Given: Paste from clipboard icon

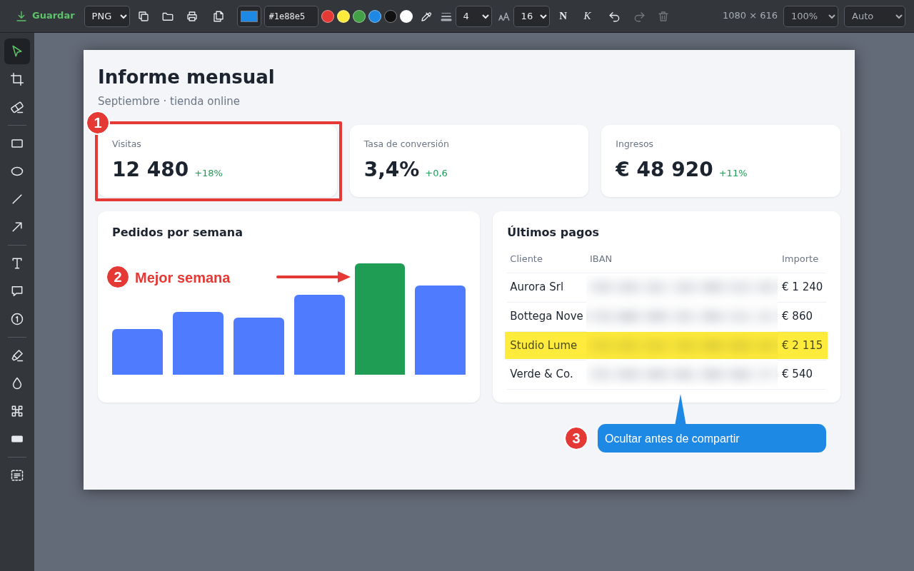Looking at the screenshot, I should pos(219,16).
